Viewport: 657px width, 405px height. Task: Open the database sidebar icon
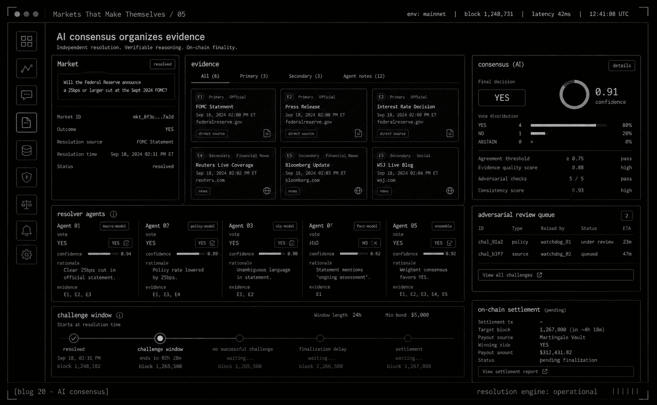[x=27, y=150]
